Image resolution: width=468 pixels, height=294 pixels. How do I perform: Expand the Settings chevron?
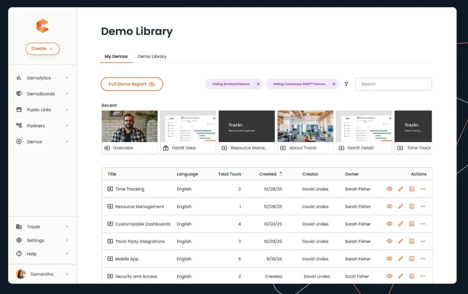[x=67, y=240]
